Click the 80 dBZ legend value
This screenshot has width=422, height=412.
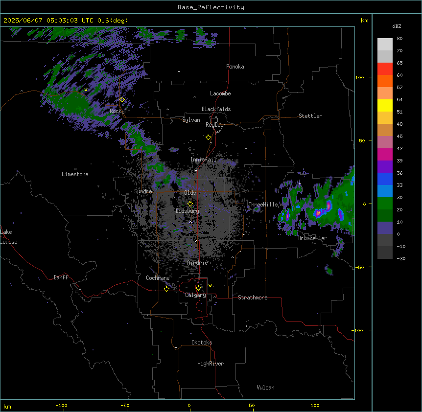(399, 39)
